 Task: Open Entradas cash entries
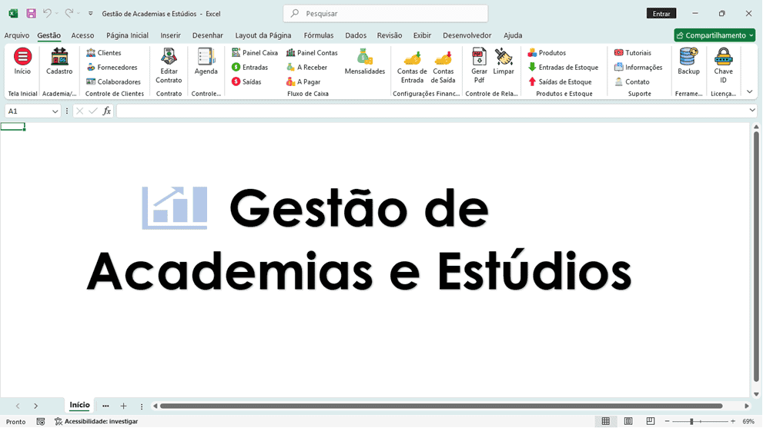click(x=249, y=67)
